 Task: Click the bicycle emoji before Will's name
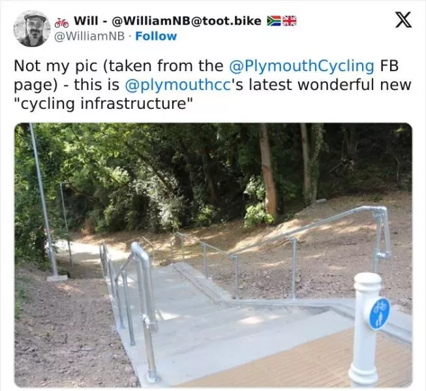coord(63,22)
